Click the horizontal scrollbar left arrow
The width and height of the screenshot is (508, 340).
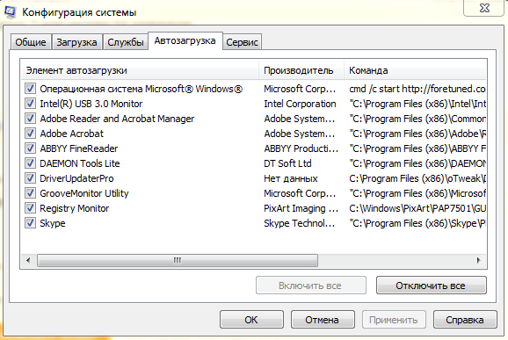coord(28,260)
